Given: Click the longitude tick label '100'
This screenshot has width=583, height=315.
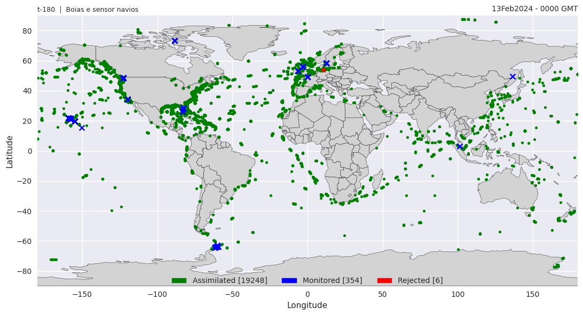Looking at the screenshot, I should click(x=458, y=294).
